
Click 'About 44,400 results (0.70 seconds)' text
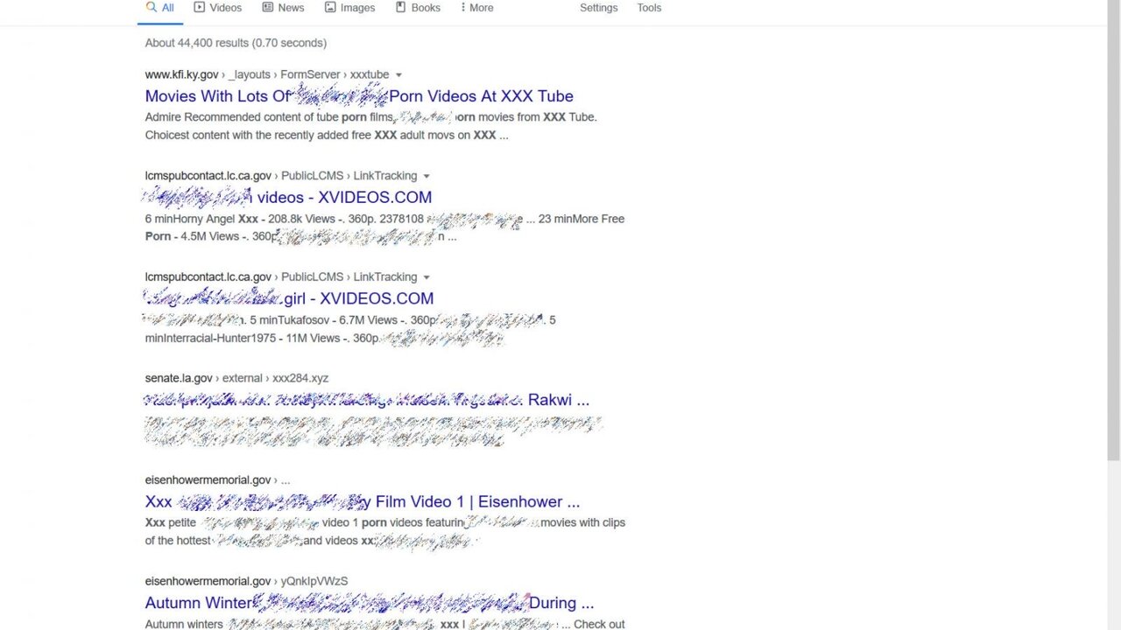tap(236, 43)
